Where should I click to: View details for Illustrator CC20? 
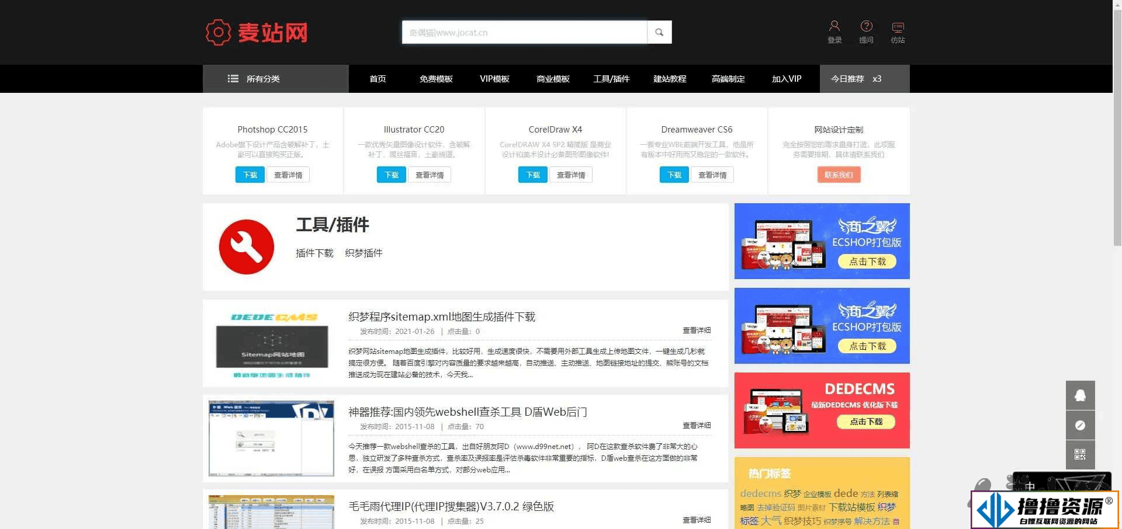point(430,175)
